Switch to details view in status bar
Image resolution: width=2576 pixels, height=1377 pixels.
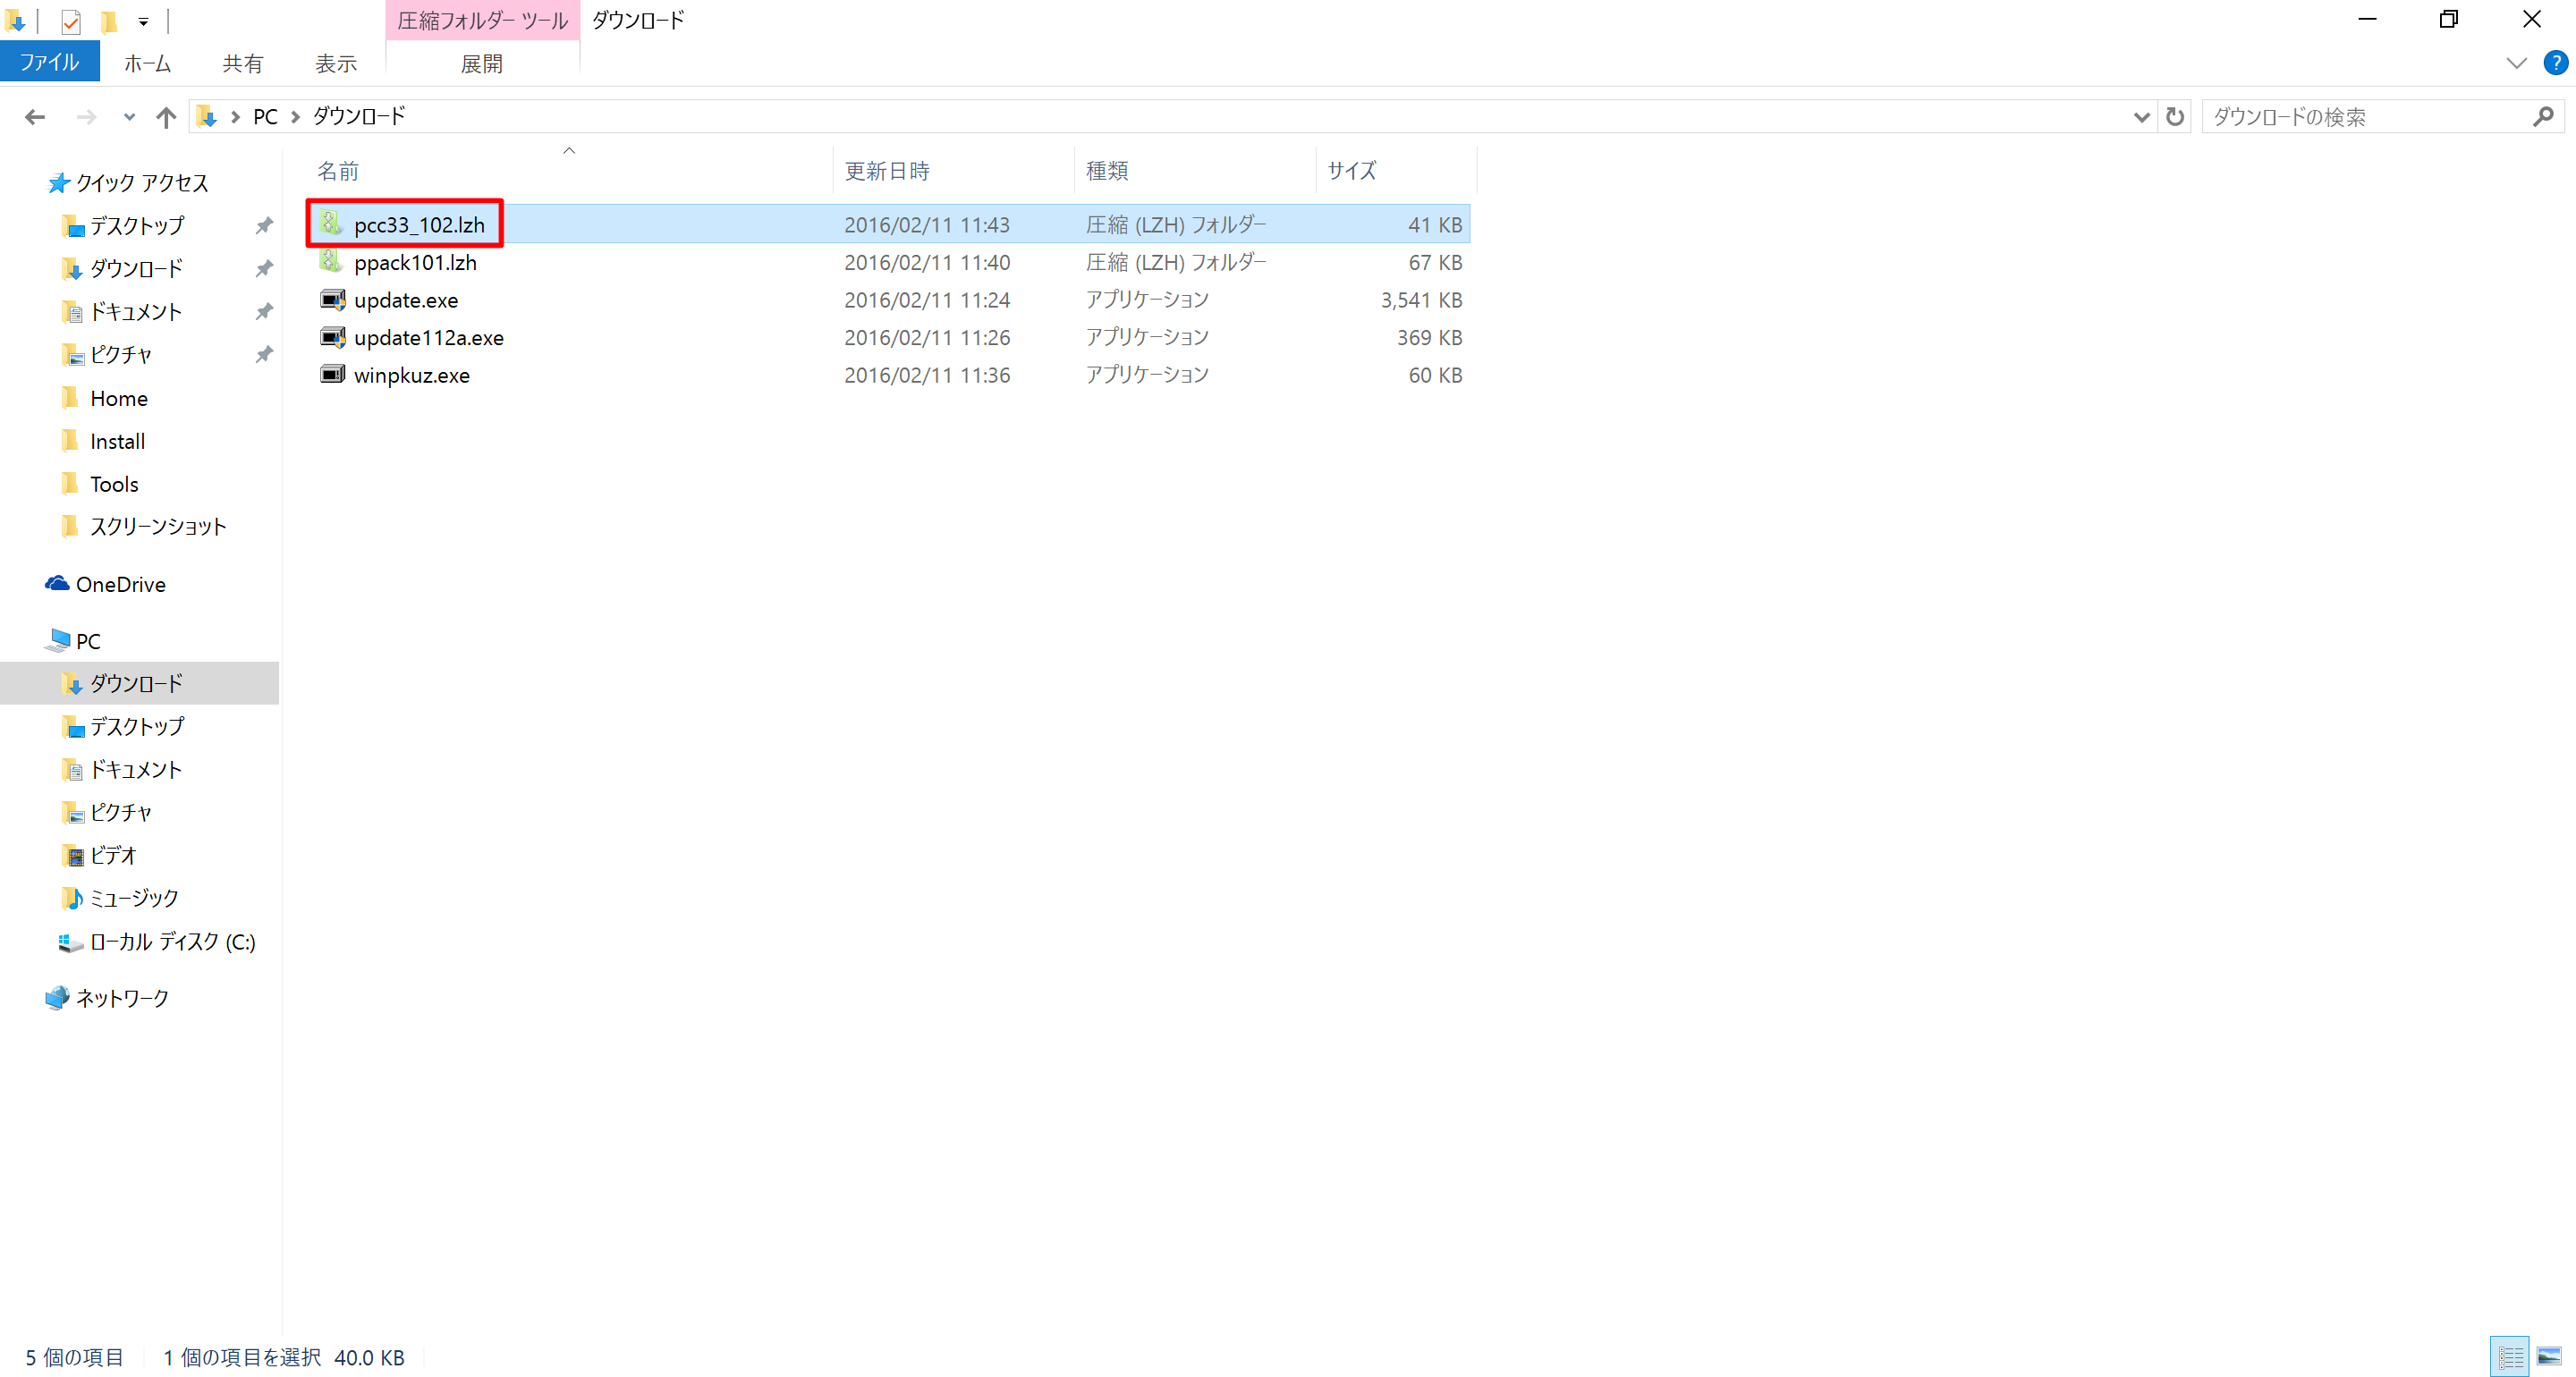click(x=2509, y=1357)
